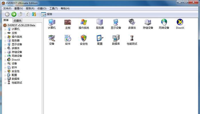Select DirectX label in the tree

(x=16, y=60)
